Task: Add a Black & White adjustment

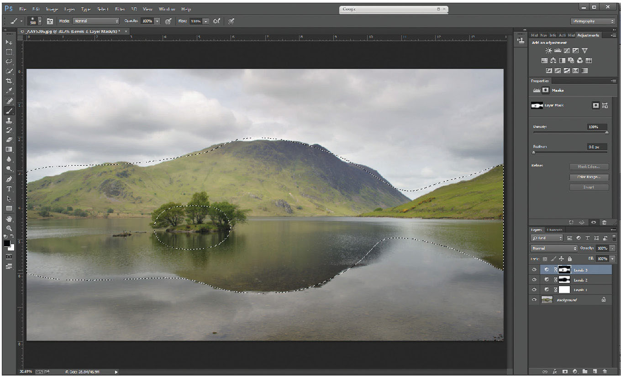Action: point(562,60)
